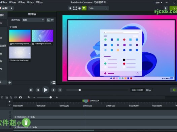Select the arrow Edit mode tool
The height and width of the screenshot is (132, 177).
(x=70, y=8)
